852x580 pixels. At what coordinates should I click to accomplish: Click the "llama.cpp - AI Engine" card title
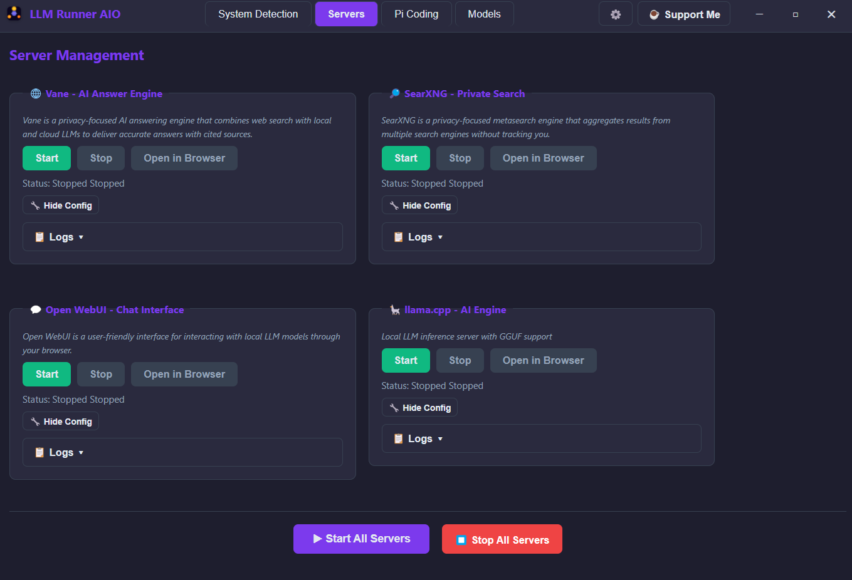pyautogui.click(x=455, y=310)
